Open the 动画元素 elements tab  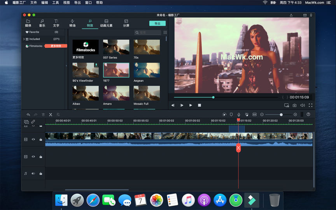click(x=106, y=23)
